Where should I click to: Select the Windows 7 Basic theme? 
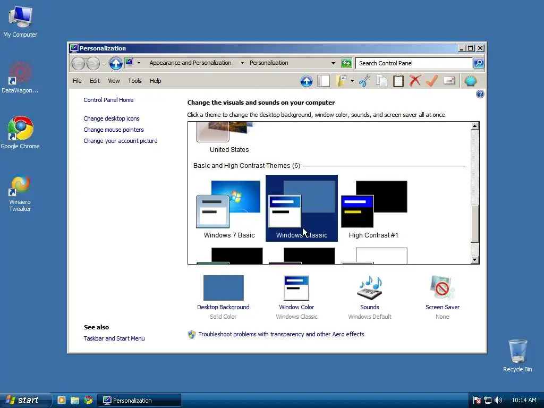coord(229,209)
